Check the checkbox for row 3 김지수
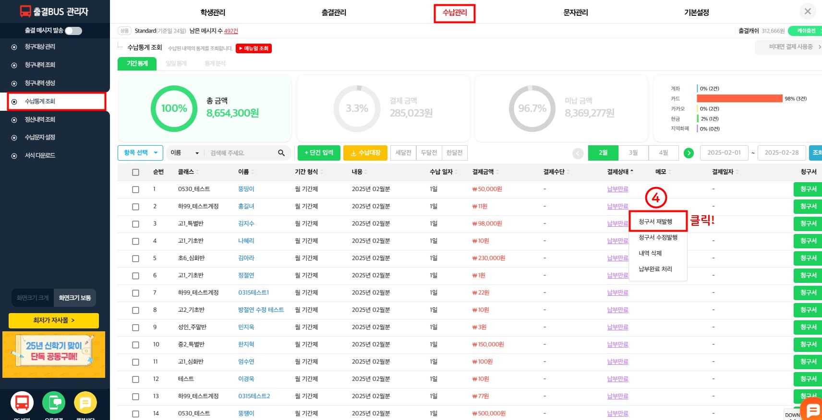The width and height of the screenshot is (822, 420). pos(135,224)
